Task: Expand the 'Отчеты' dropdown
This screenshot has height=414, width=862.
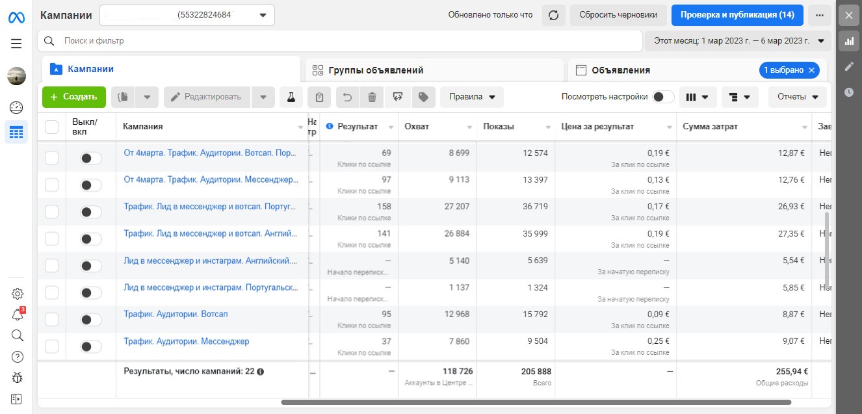Action: 797,97
